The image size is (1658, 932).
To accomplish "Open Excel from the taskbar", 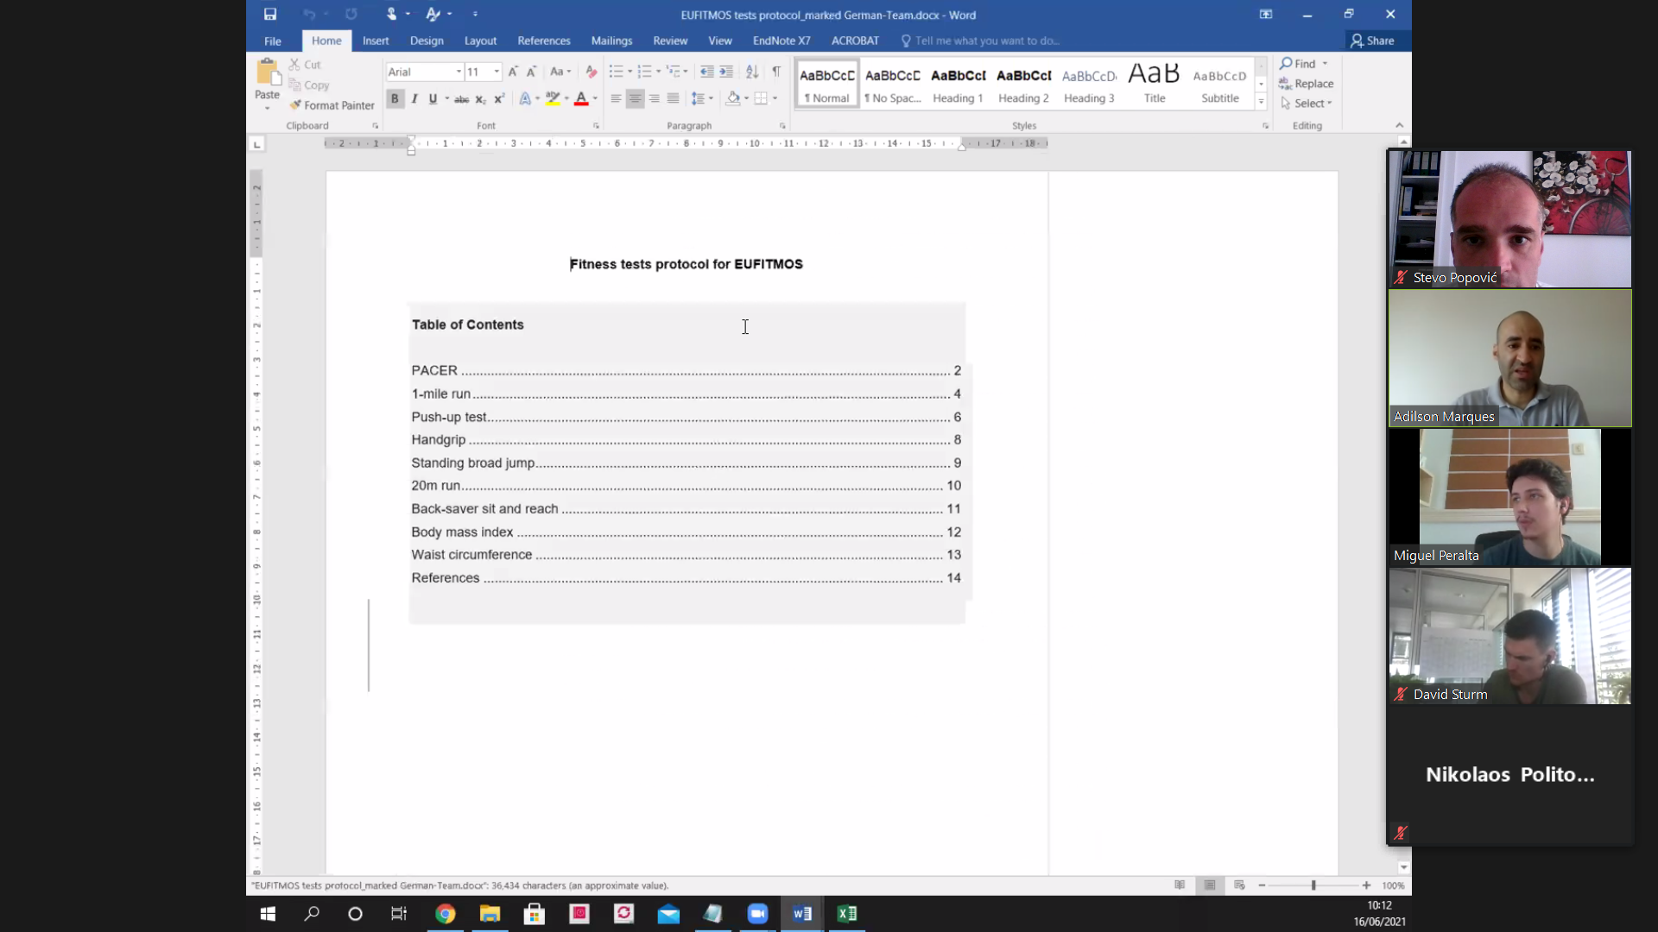I will tap(847, 913).
